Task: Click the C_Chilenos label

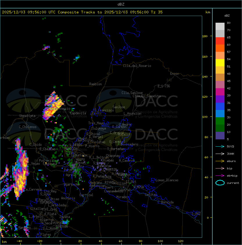Action: click(x=28, y=127)
